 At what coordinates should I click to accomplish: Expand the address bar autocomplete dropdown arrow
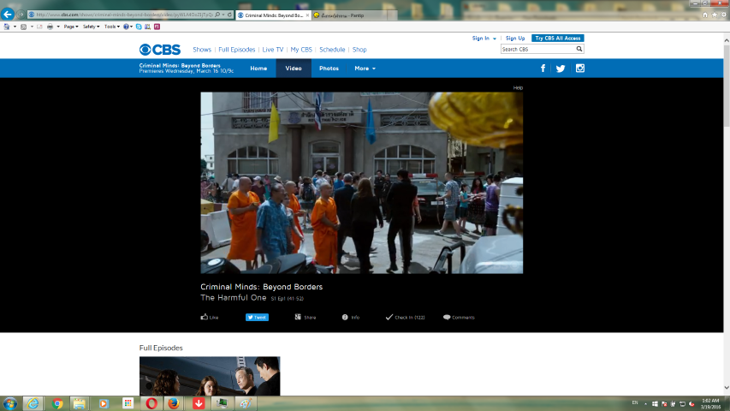coord(223,15)
